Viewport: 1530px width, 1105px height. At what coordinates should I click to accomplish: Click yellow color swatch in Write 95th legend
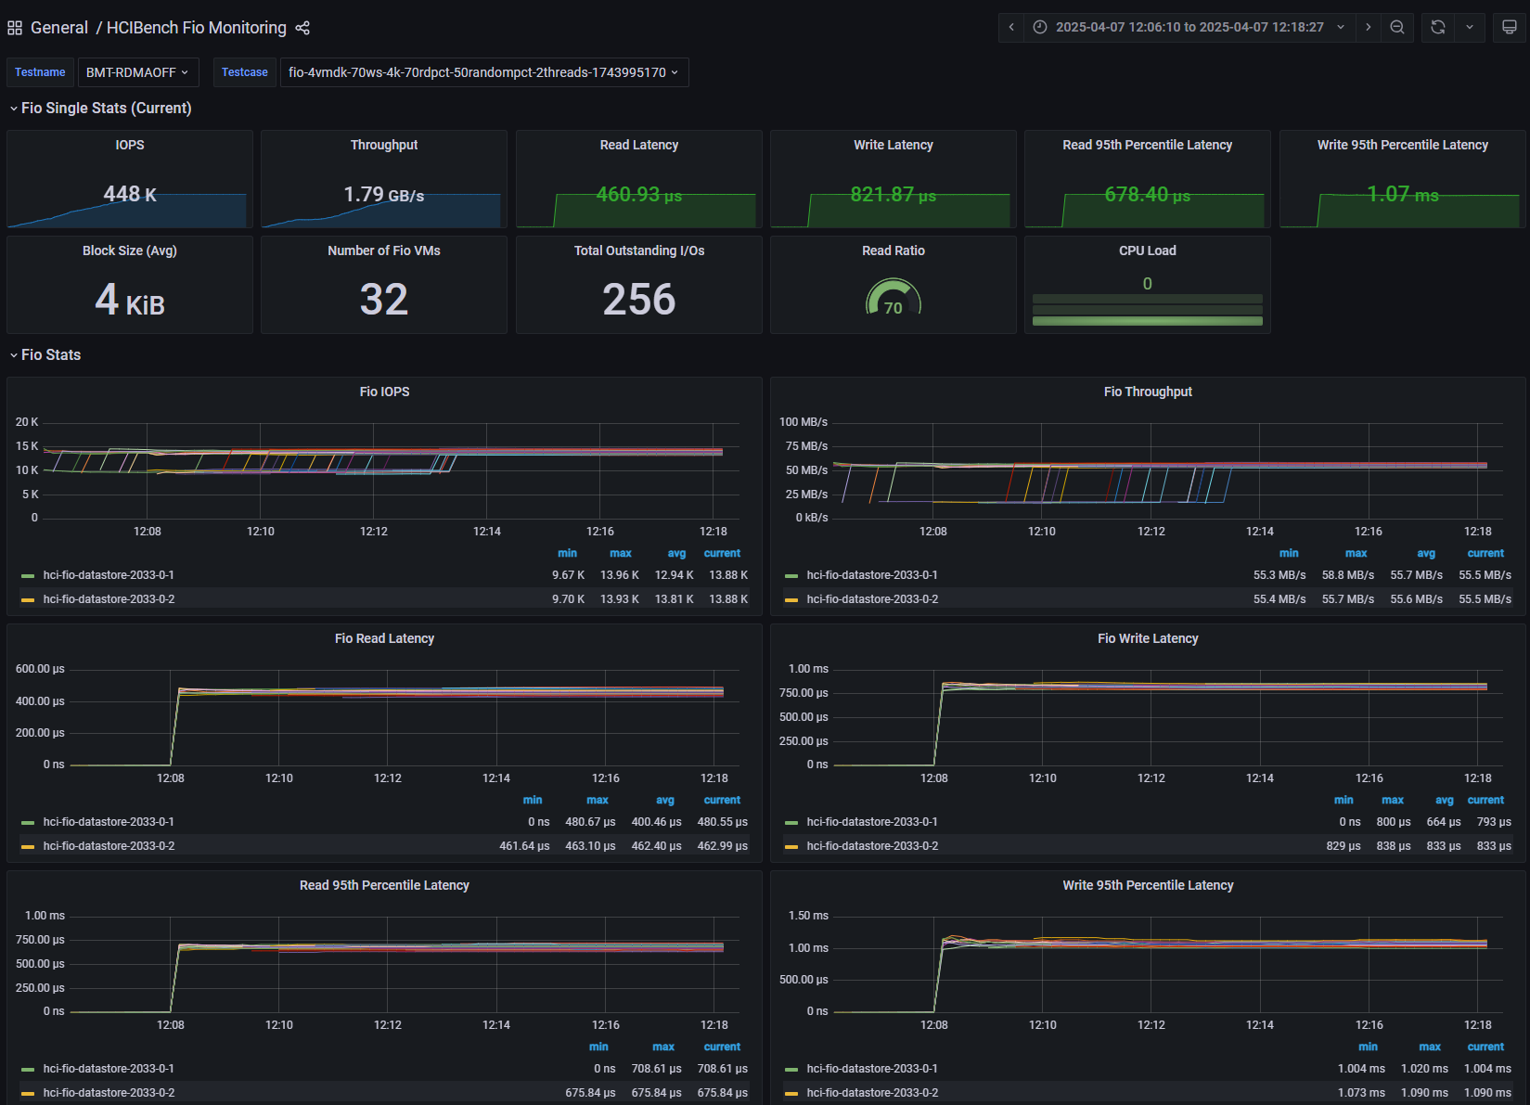click(791, 1093)
